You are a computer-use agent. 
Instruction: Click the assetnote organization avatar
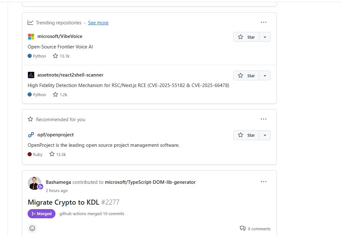31,75
